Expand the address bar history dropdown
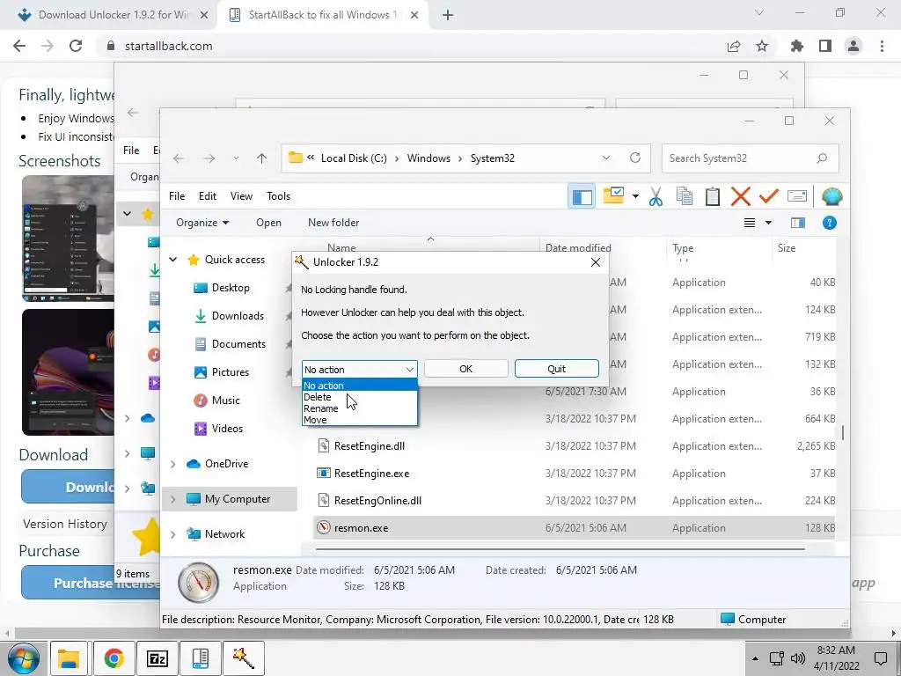 (x=605, y=158)
